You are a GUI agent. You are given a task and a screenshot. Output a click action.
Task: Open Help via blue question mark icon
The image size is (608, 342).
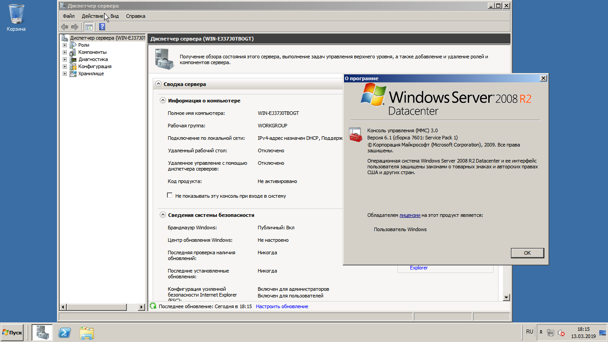pyautogui.click(x=102, y=27)
